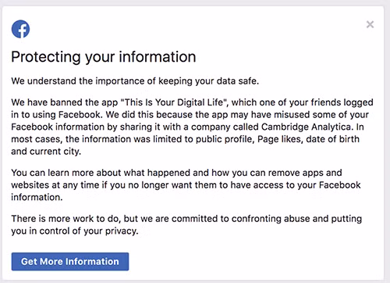Close the Protecting your information dialog
The image size is (390, 283).
370,24
